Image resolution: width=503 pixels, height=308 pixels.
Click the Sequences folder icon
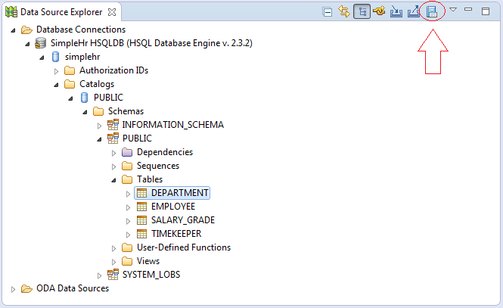[127, 166]
